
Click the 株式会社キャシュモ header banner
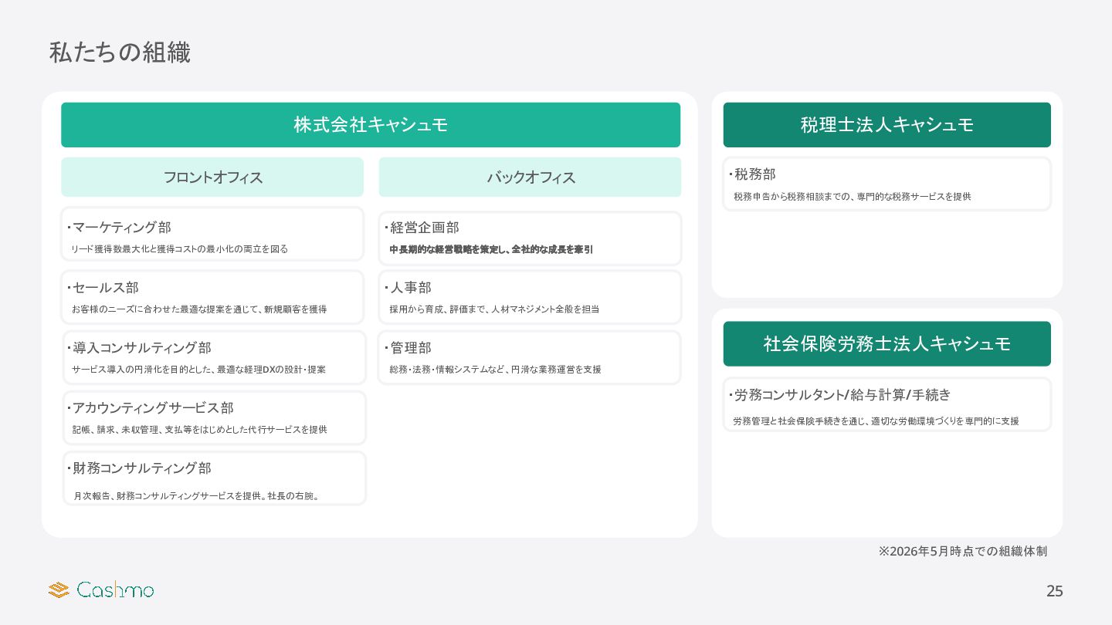point(371,125)
